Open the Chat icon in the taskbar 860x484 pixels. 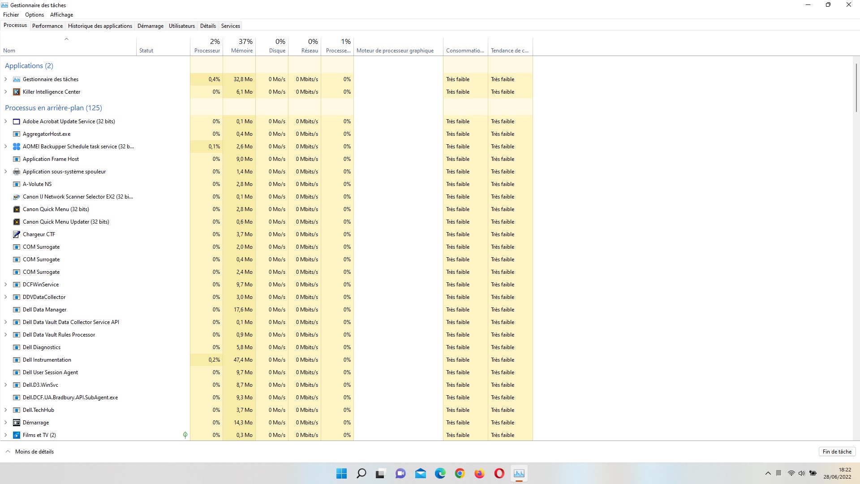coord(400,474)
